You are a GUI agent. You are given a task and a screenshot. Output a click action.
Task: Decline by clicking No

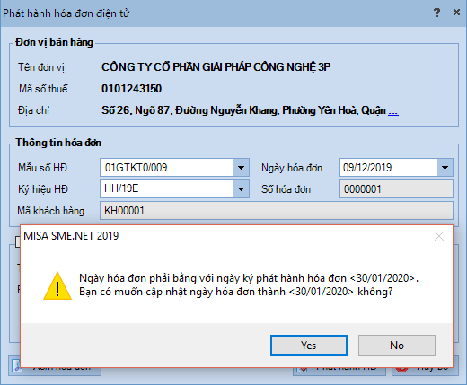(x=397, y=346)
